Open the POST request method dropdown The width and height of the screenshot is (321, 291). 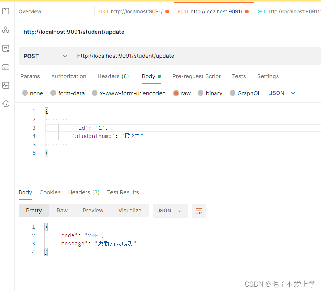pyautogui.click(x=45, y=56)
